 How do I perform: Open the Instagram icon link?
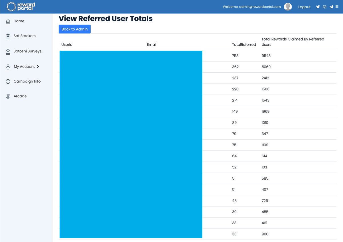(x=325, y=7)
